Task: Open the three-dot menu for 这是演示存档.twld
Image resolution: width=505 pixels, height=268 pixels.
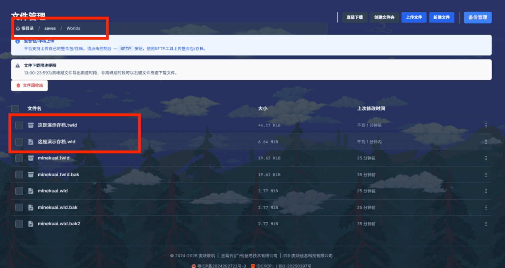Action: tap(486, 125)
